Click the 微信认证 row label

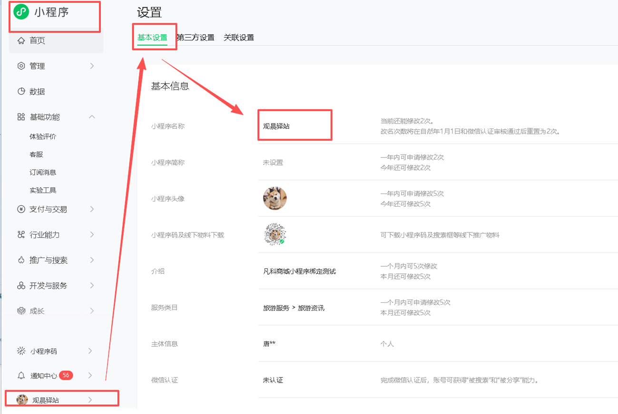click(x=165, y=380)
